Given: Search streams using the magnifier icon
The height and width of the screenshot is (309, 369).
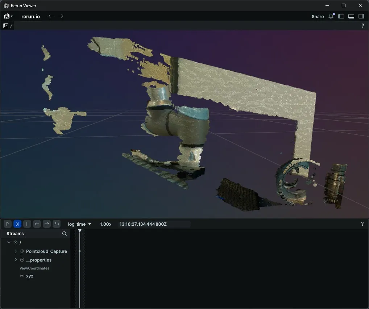Looking at the screenshot, I should [x=64, y=234].
